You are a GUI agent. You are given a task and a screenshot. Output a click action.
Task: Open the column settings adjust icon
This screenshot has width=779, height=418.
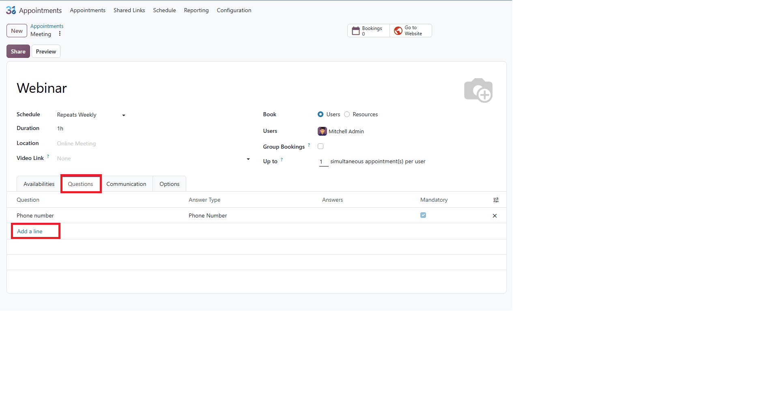click(x=496, y=200)
